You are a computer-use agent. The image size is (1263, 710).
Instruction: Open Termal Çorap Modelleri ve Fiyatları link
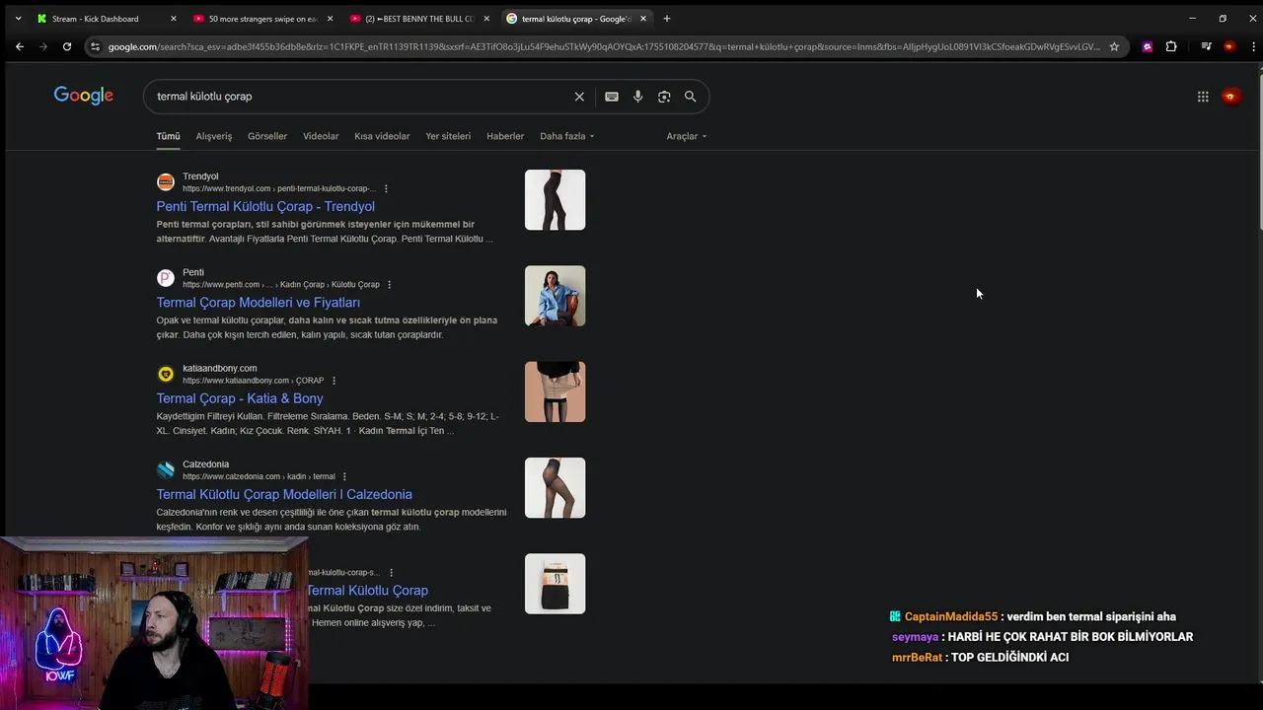(x=259, y=303)
